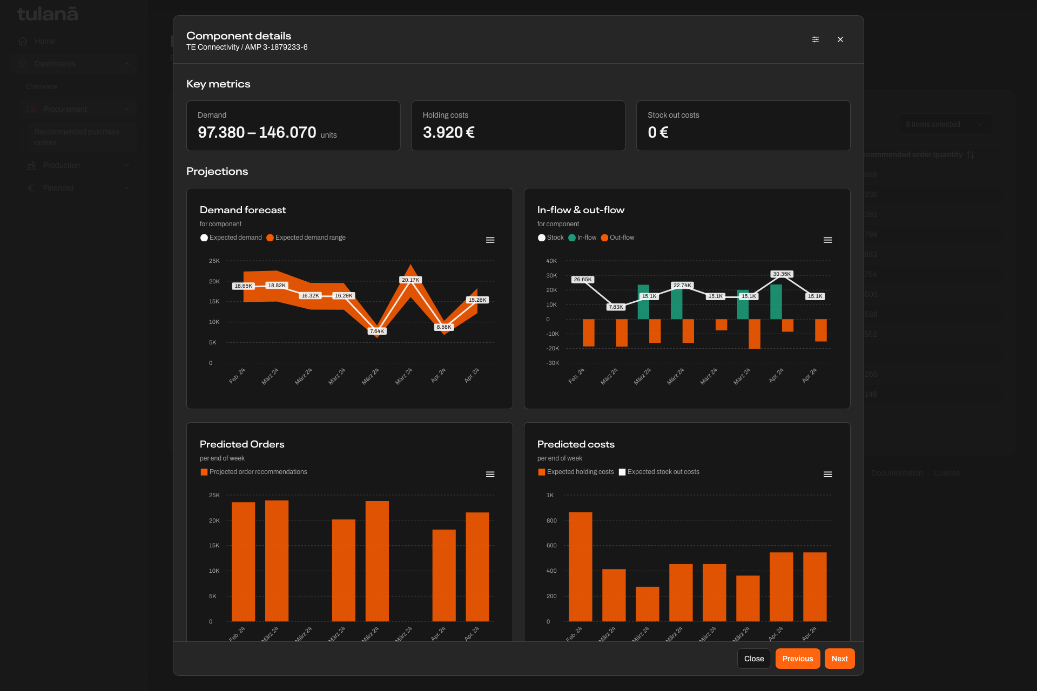This screenshot has height=691, width=1037.
Task: Select the Home icon in sidebar
Action: (x=23, y=41)
